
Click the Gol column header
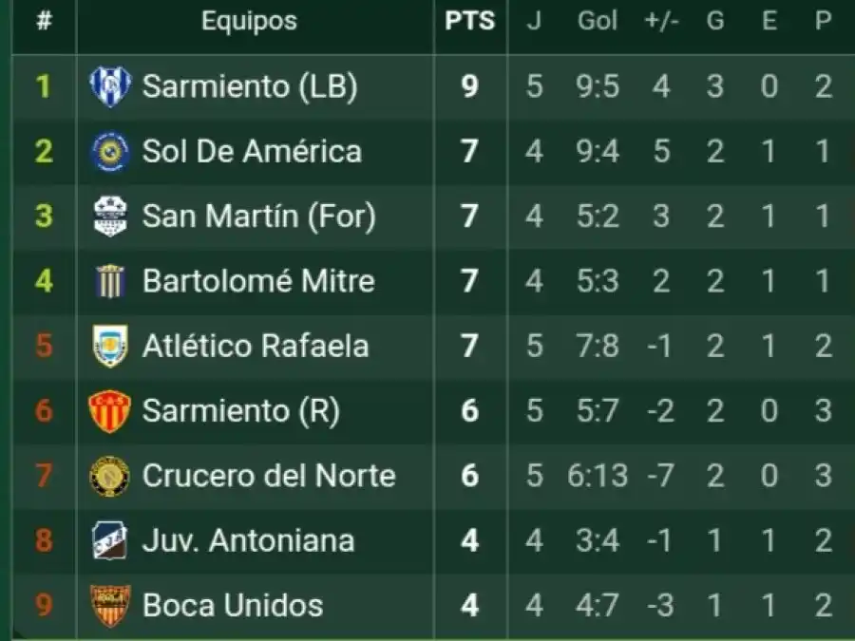click(598, 21)
